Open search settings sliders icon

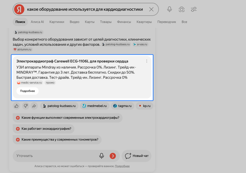[194, 10]
